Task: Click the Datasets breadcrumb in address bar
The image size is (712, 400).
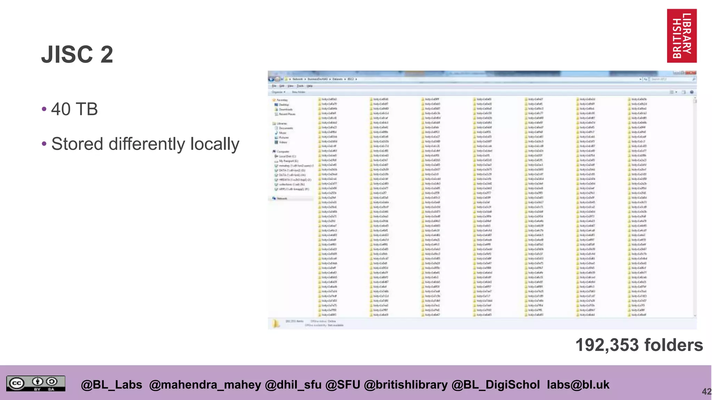Action: pos(337,79)
